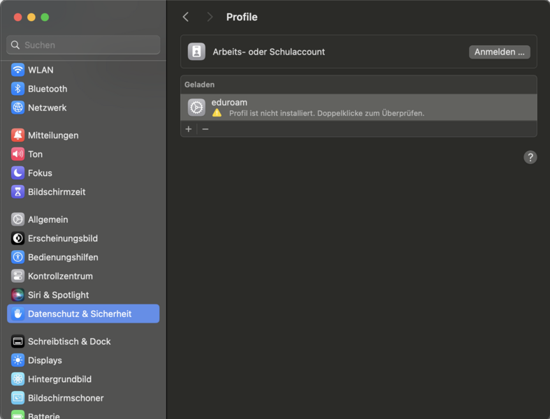The height and width of the screenshot is (419, 550).
Task: Click the Anmelden button
Action: point(499,52)
